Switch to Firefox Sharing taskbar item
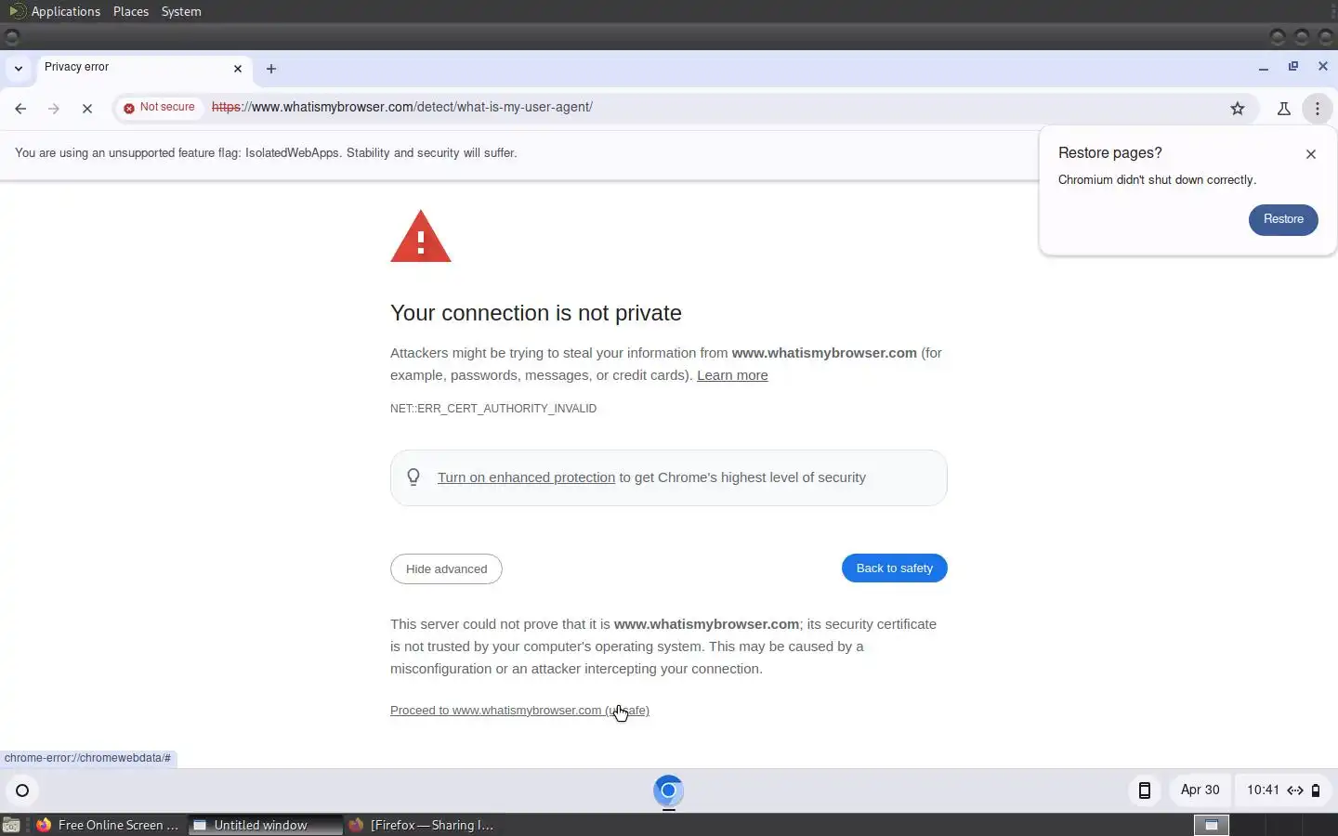 [422, 825]
